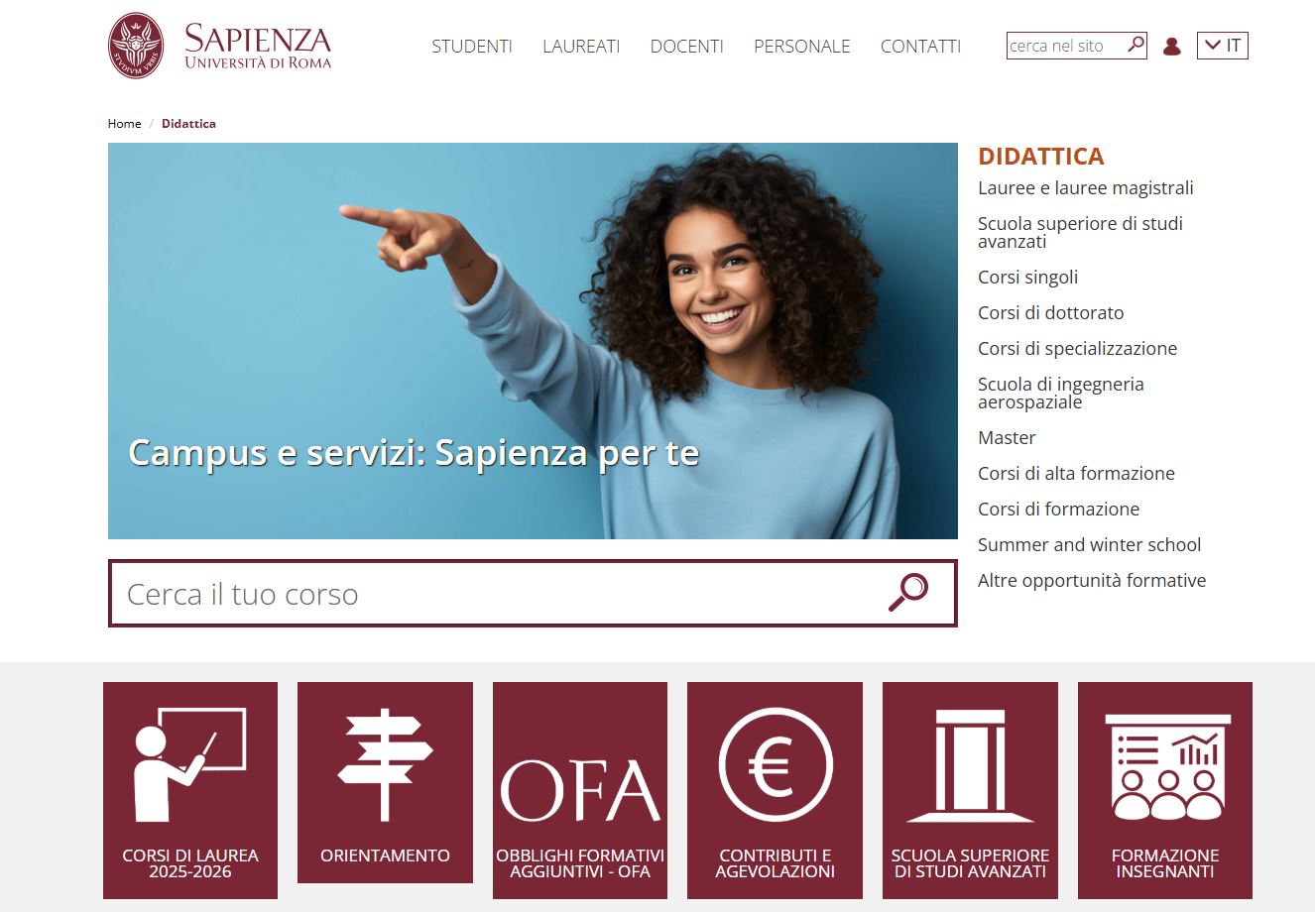Click the course search magnifying glass icon

tap(907, 593)
